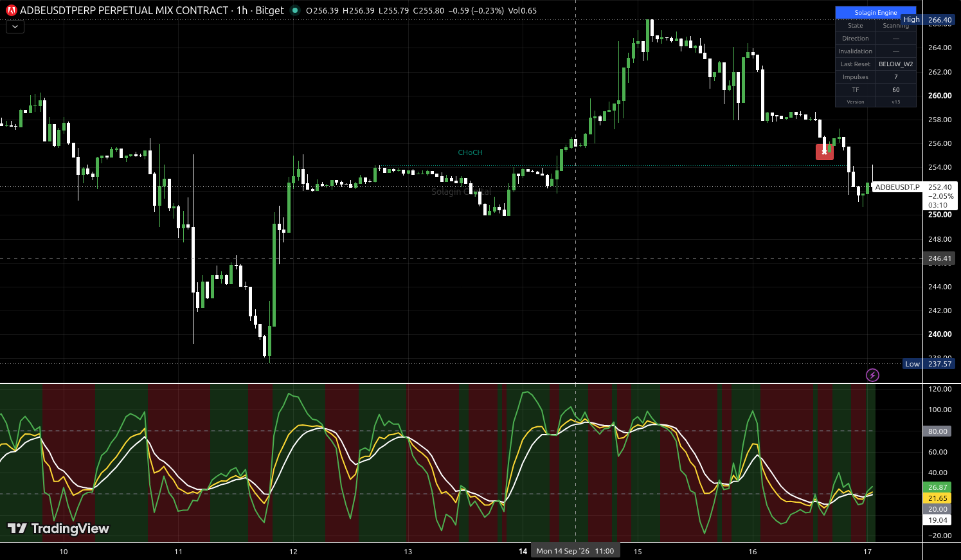Click the 'Direction' cell in Solagin table
The height and width of the screenshot is (560, 961).
855,39
